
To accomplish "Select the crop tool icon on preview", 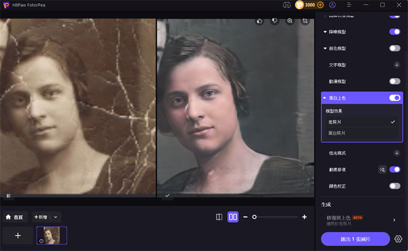I will [305, 21].
